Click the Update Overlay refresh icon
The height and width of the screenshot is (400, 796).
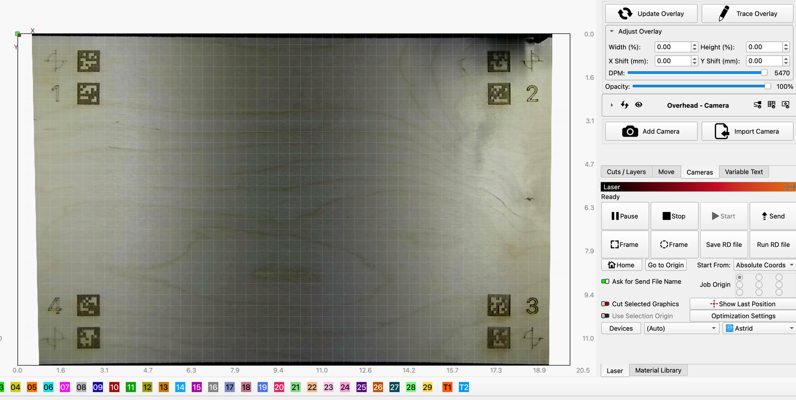[625, 14]
